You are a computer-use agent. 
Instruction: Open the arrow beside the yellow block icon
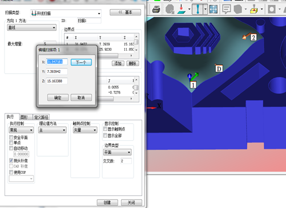pos(262,9)
